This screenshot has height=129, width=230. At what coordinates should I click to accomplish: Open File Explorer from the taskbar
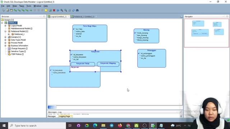[103, 125]
